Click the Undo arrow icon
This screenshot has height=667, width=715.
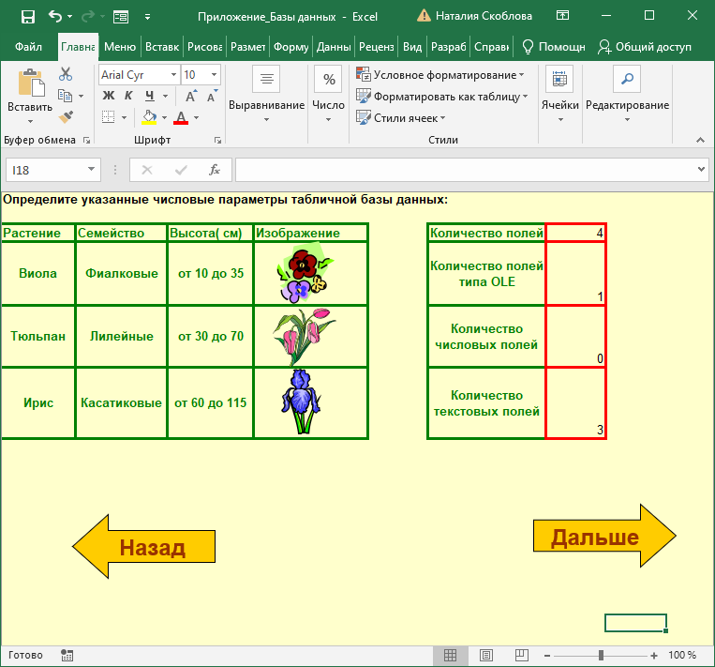55,16
